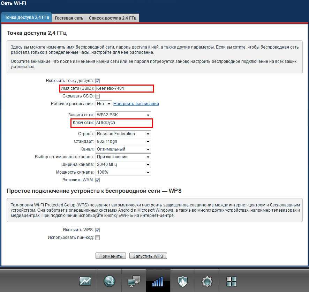Expand the 802.11bgn standard dropdown
The width and height of the screenshot is (309, 292).
tap(123, 141)
